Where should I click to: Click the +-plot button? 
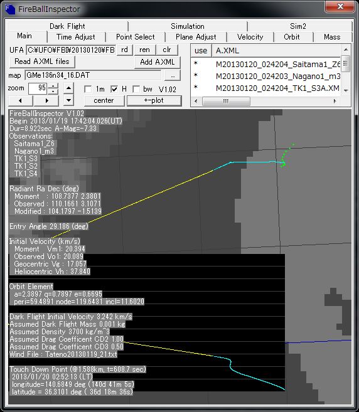[x=154, y=100]
